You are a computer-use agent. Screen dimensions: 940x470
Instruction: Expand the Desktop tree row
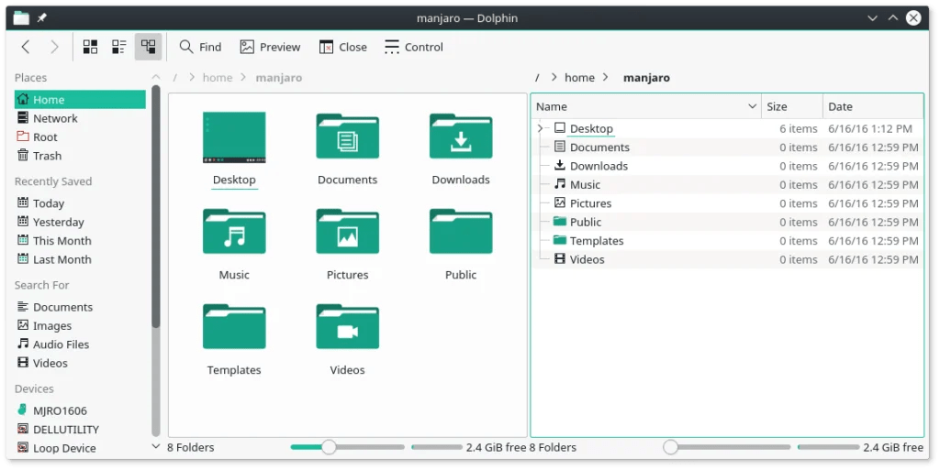540,128
